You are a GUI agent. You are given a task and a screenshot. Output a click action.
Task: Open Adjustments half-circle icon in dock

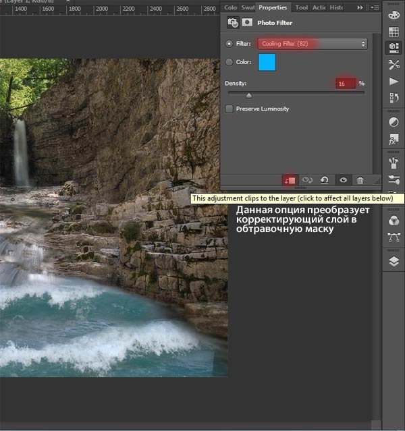pyautogui.click(x=394, y=122)
